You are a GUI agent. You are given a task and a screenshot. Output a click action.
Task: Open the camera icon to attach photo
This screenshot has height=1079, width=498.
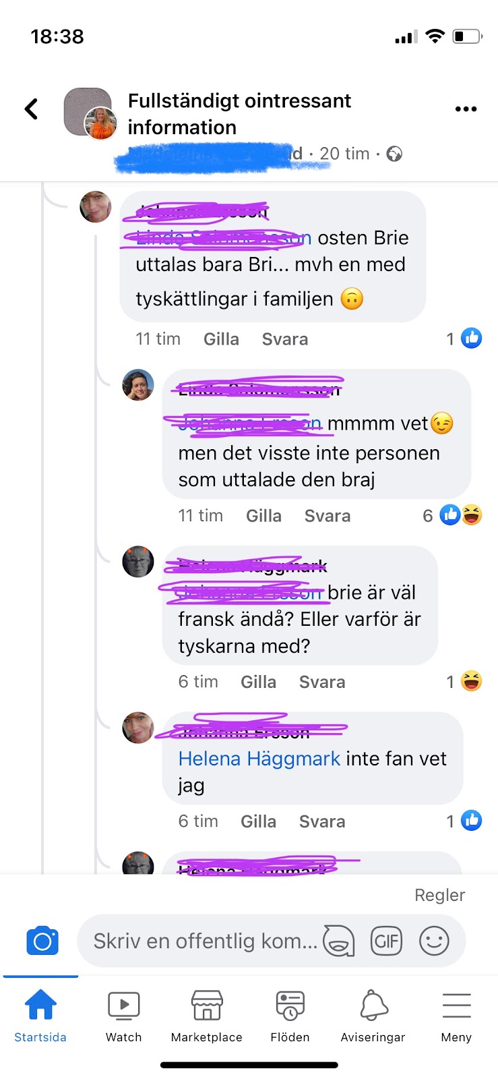(x=42, y=941)
